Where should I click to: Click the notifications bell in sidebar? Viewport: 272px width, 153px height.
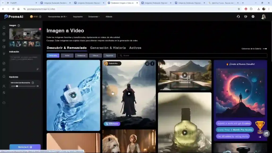4,76
